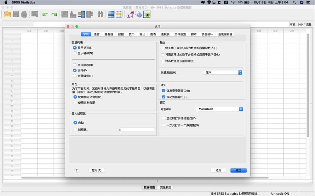
Task: Select 使用预定义角色(P) radio button
Action: [x=75, y=97]
